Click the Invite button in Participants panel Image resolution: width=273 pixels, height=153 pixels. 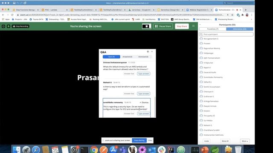(206, 141)
